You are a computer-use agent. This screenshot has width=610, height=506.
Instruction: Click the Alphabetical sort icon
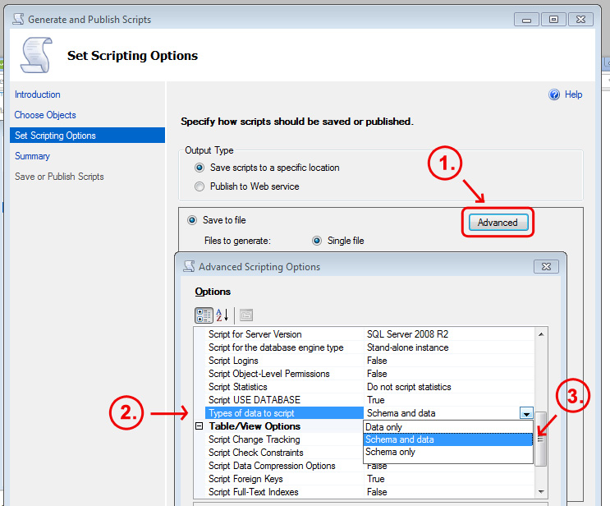pos(222,315)
